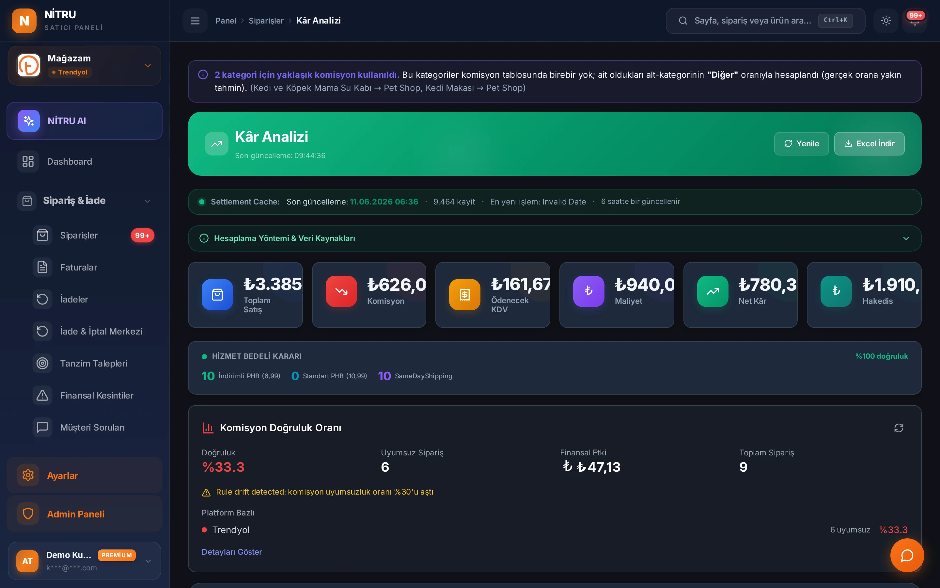Click the blue Toplam Satış bag icon
The image size is (940, 588).
pos(217,294)
